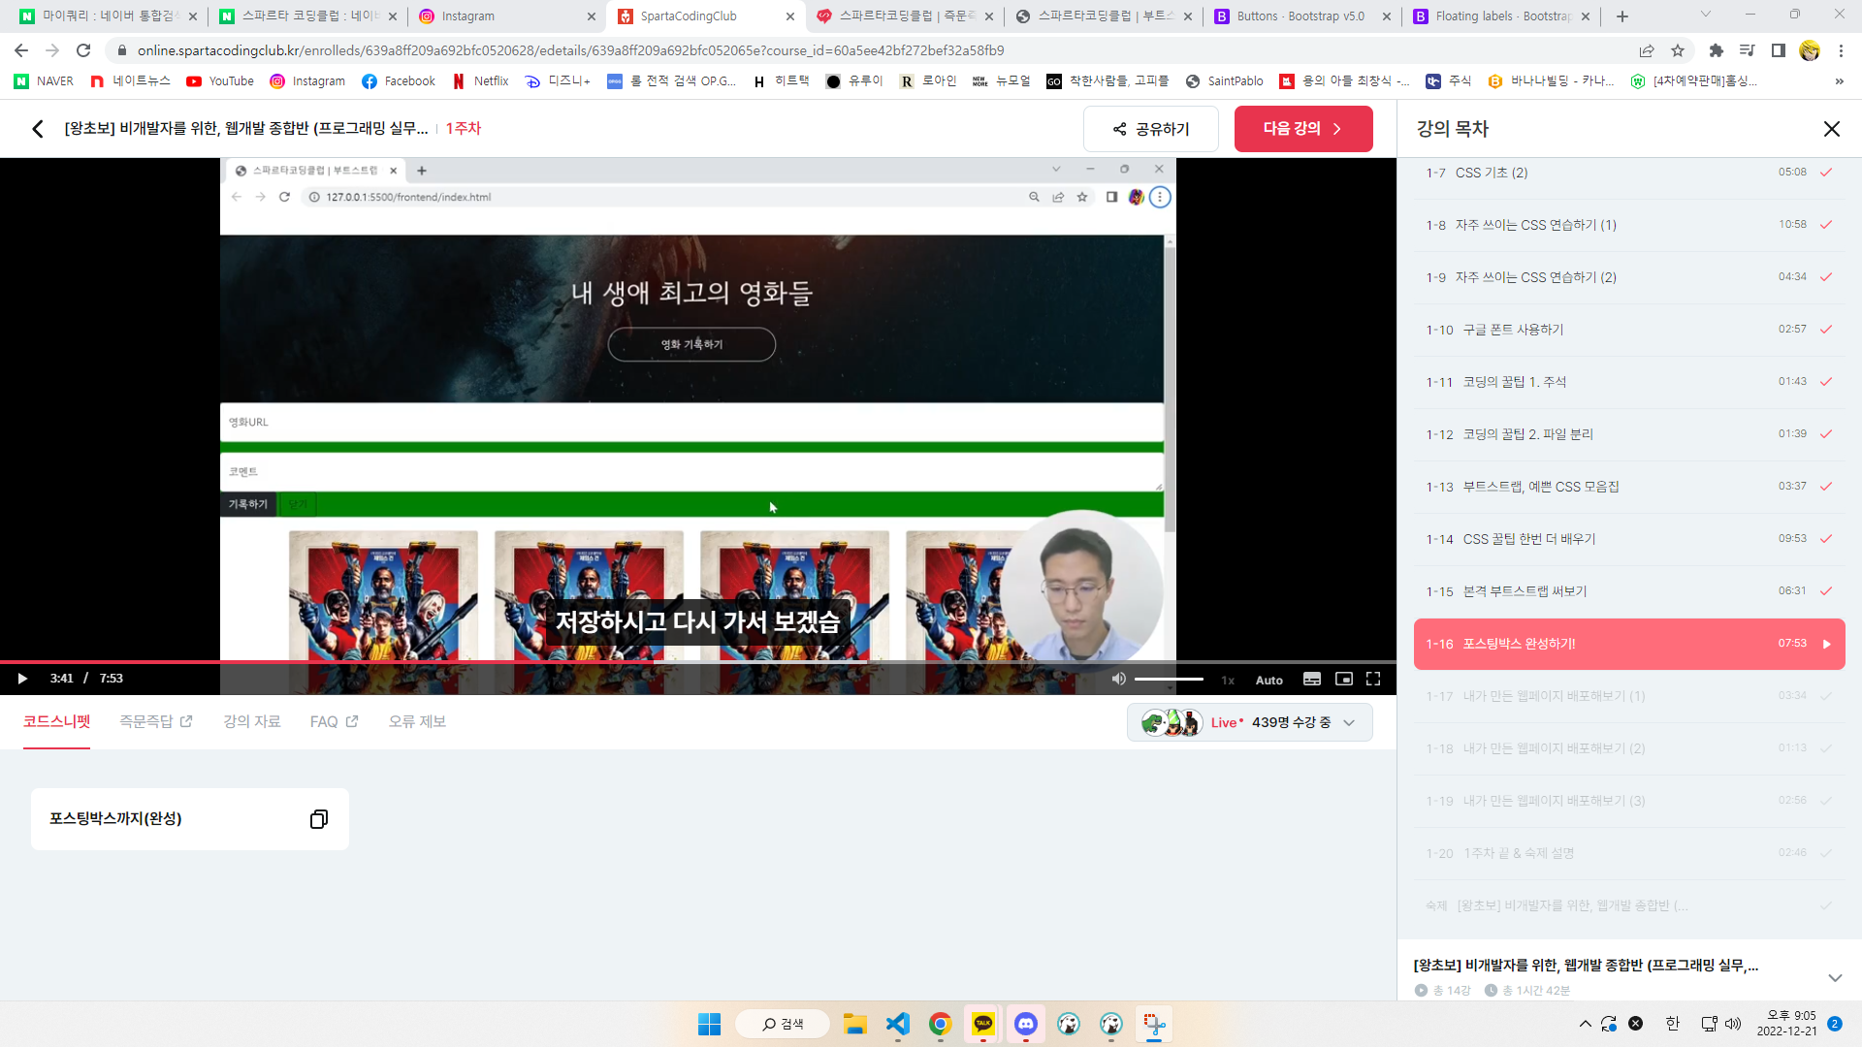This screenshot has height=1047, width=1862.
Task: Open File Explorer from taskbar
Action: [x=854, y=1025]
